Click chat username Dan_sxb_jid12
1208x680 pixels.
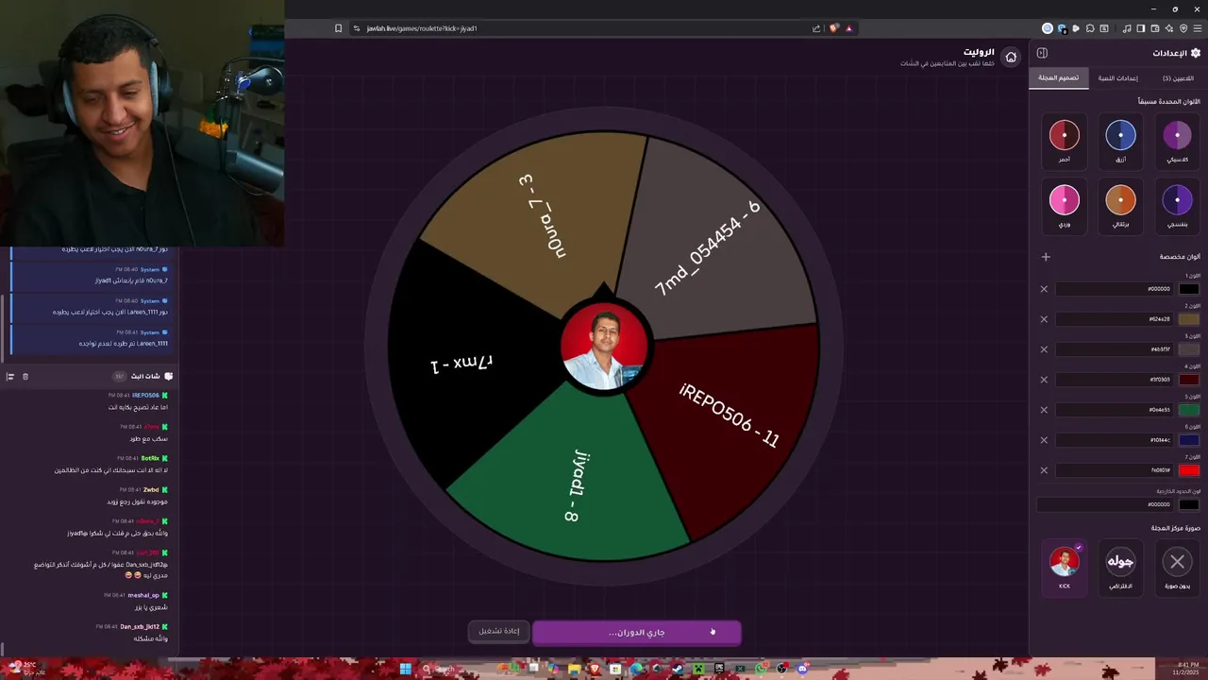[x=140, y=626]
